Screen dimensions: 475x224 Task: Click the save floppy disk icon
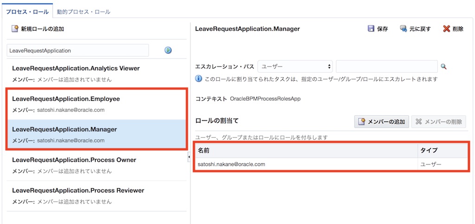click(x=371, y=29)
